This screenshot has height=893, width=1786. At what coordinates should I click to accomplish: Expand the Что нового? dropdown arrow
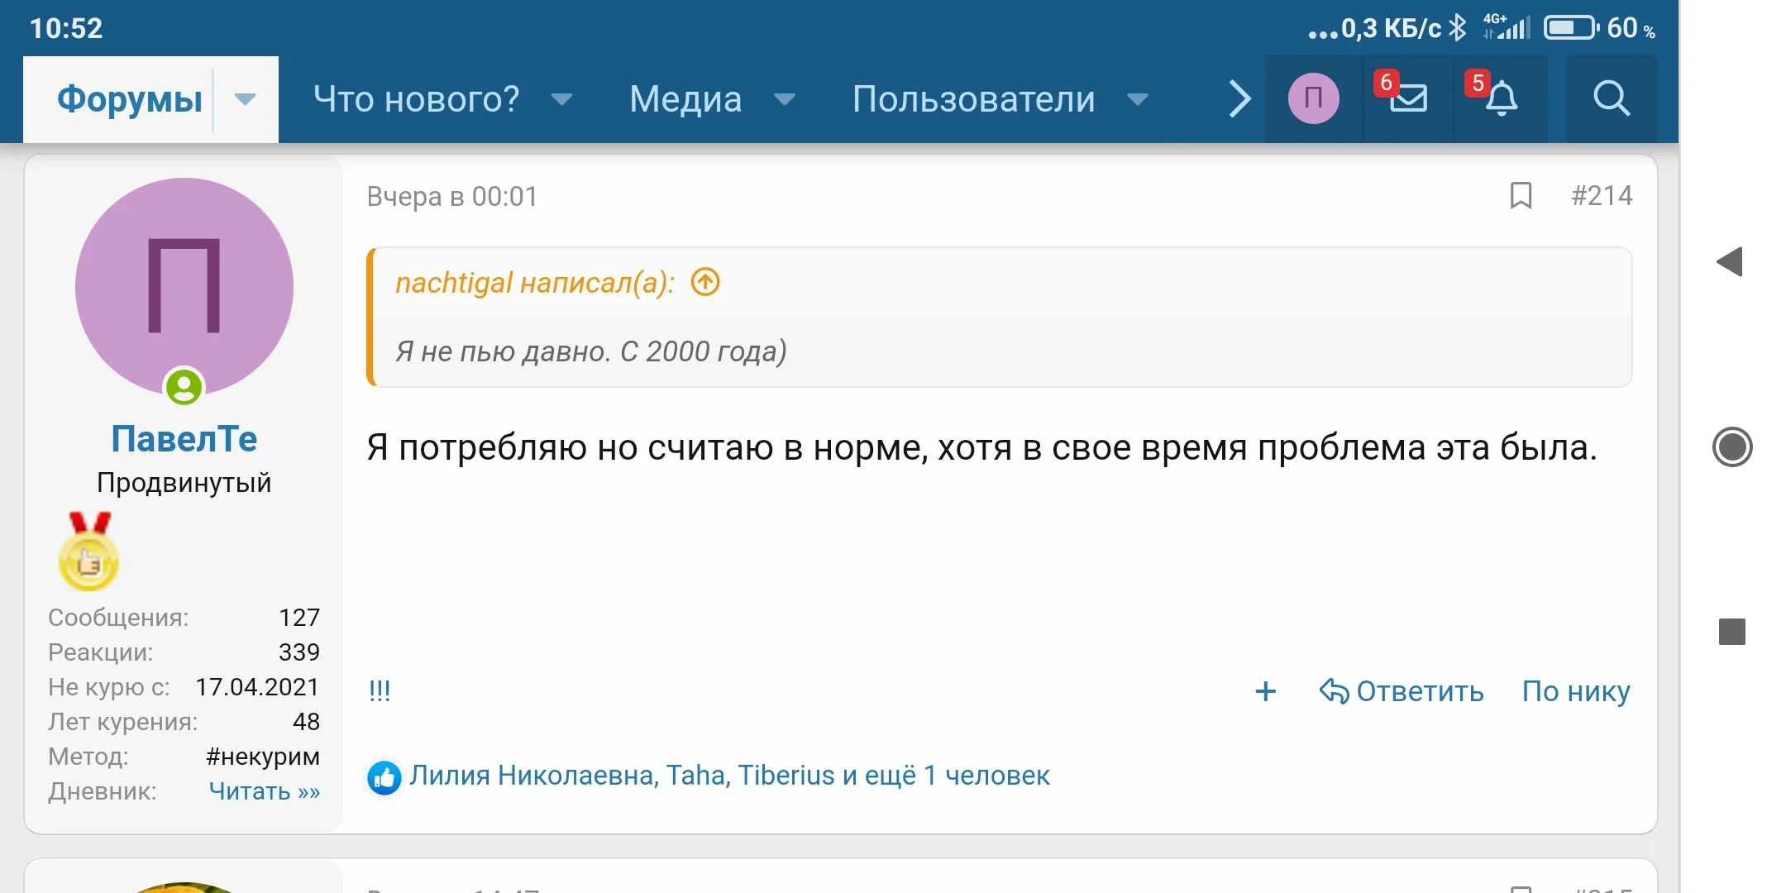[561, 100]
